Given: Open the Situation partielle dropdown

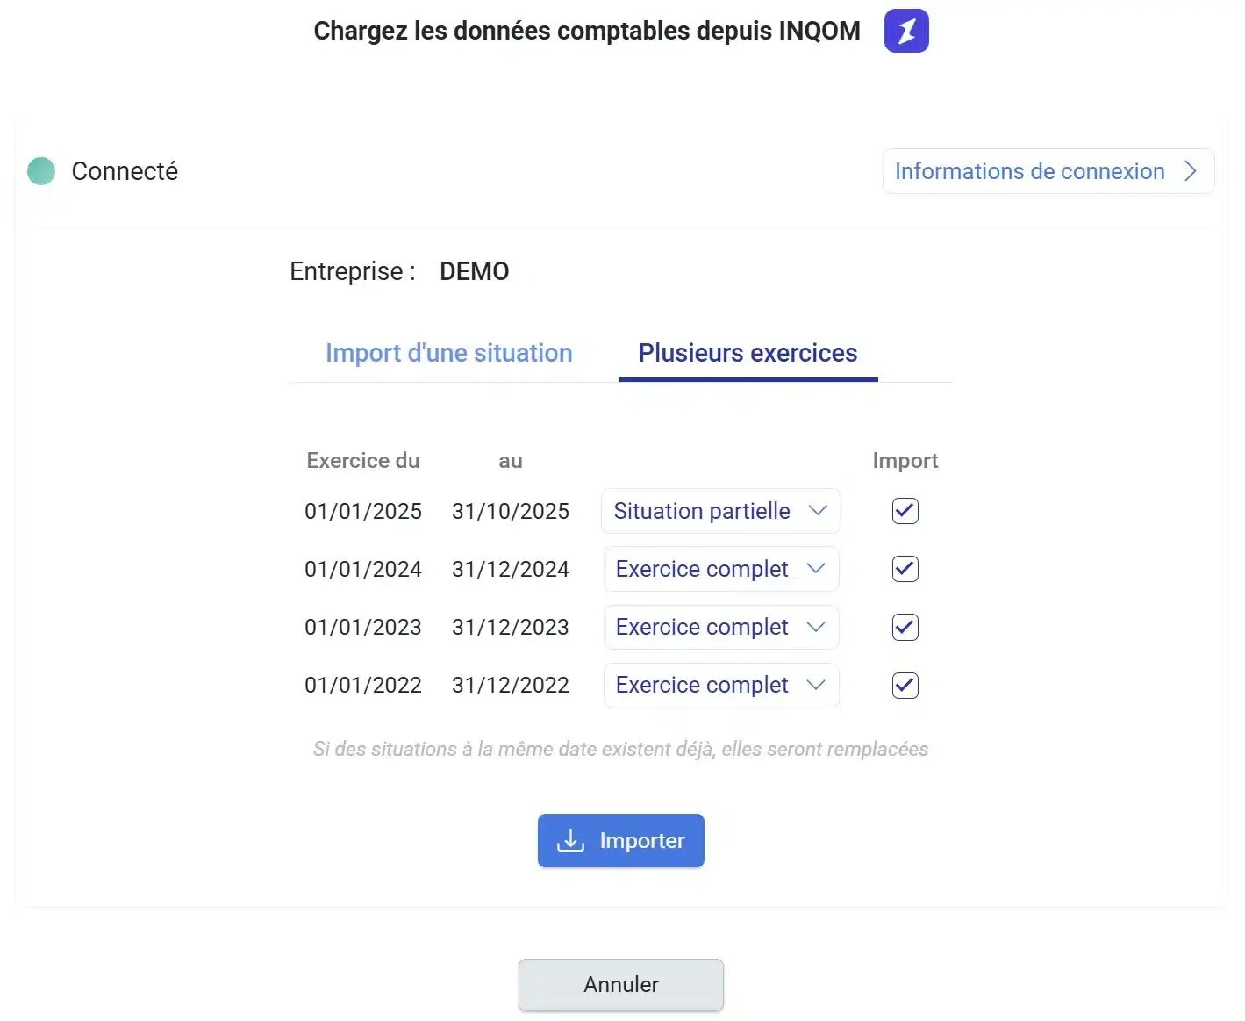Looking at the screenshot, I should [720, 511].
